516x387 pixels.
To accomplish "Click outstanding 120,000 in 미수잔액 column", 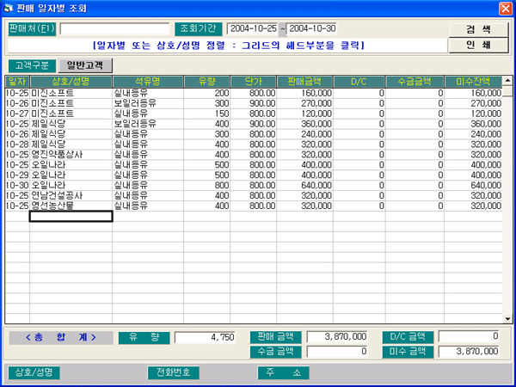I will tap(473, 114).
